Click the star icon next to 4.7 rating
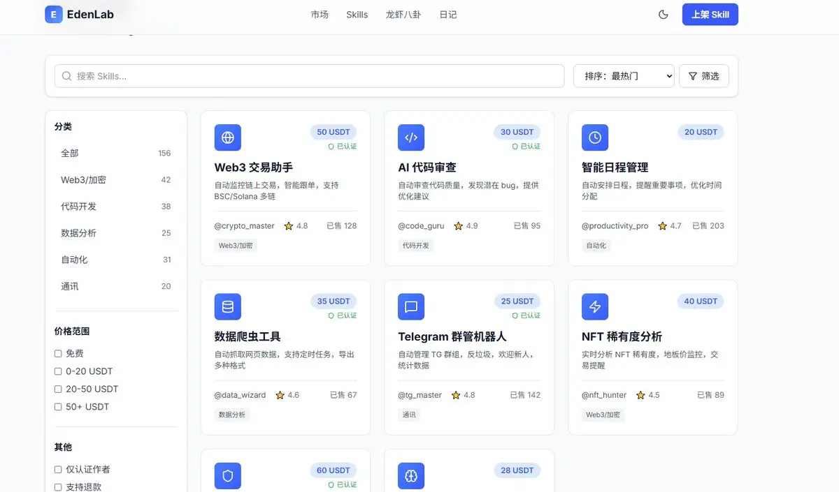 tap(662, 226)
